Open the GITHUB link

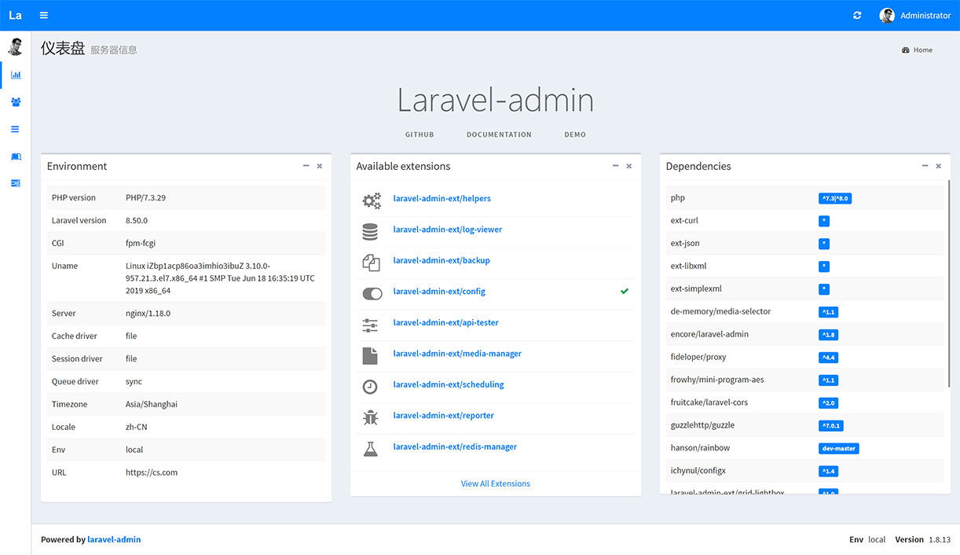coord(420,134)
